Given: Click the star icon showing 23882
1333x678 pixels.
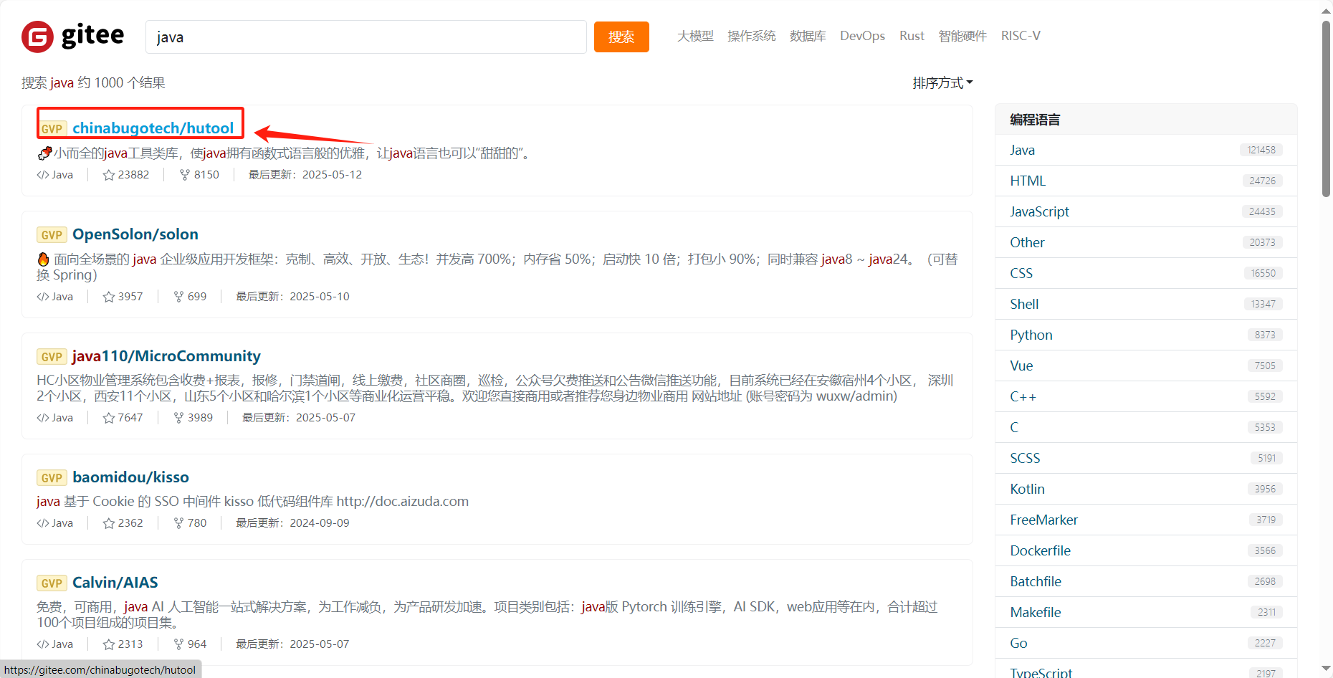Looking at the screenshot, I should (109, 175).
